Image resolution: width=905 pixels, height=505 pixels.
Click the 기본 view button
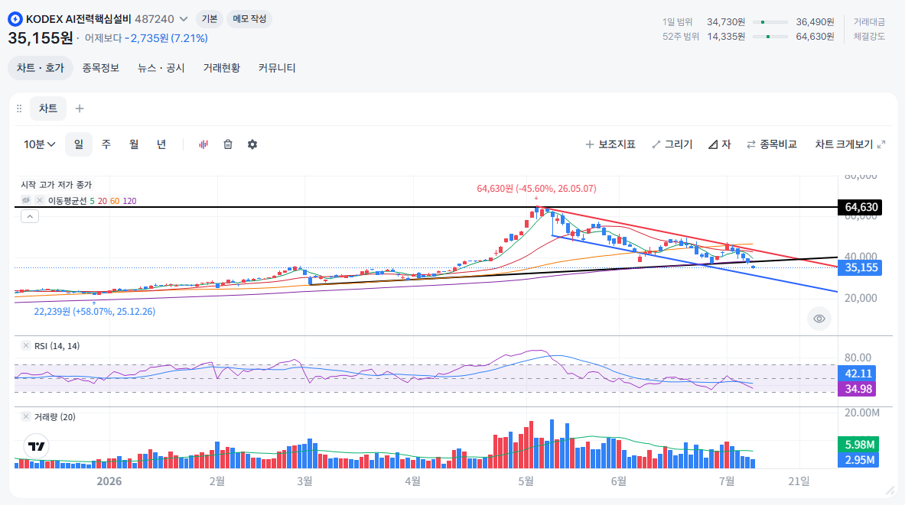[210, 19]
